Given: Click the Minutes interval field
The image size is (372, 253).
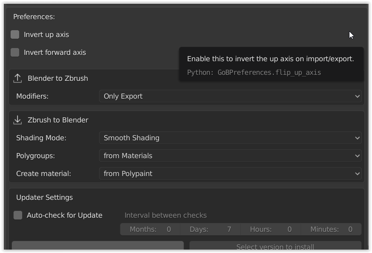Looking at the screenshot, I should [x=331, y=229].
